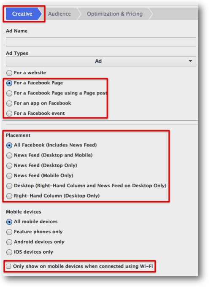Select the For a website option
This screenshot has width=211, height=289.
click(9, 73)
